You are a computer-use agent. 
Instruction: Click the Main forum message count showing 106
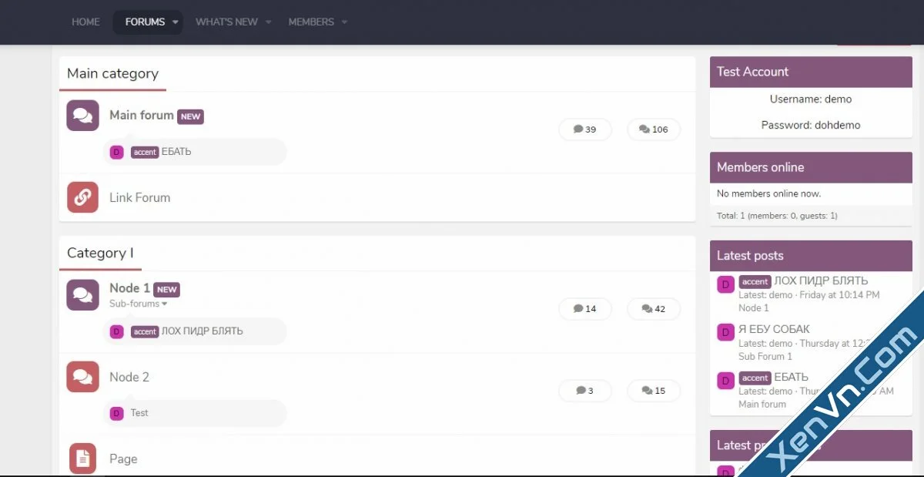(x=654, y=129)
